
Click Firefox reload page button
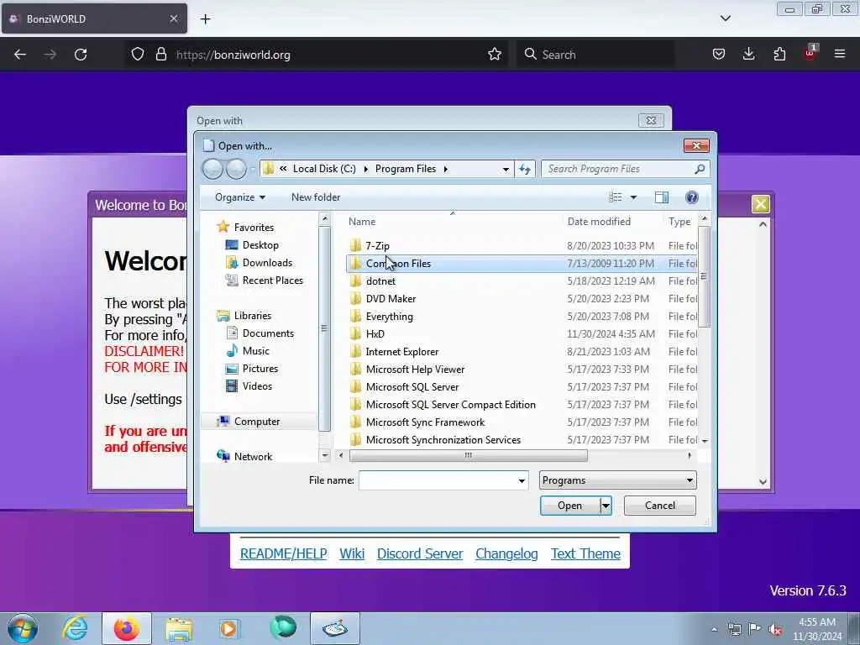coord(81,55)
